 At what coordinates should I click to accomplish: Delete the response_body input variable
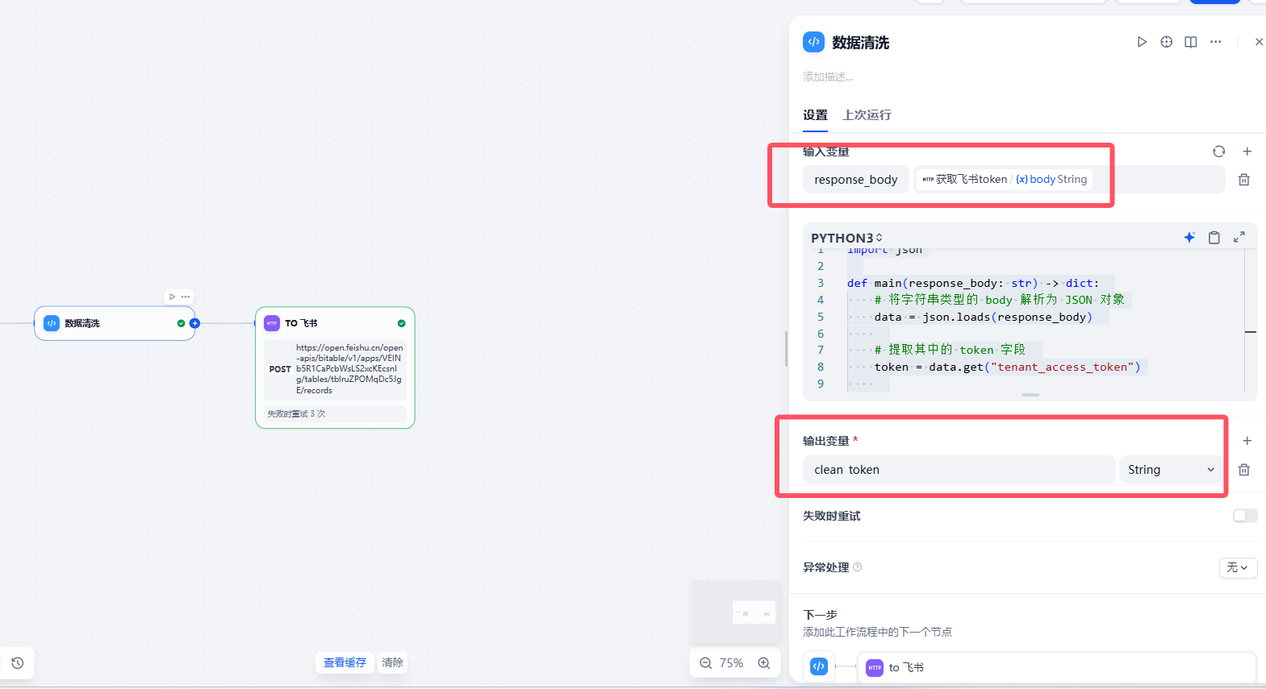coord(1244,180)
